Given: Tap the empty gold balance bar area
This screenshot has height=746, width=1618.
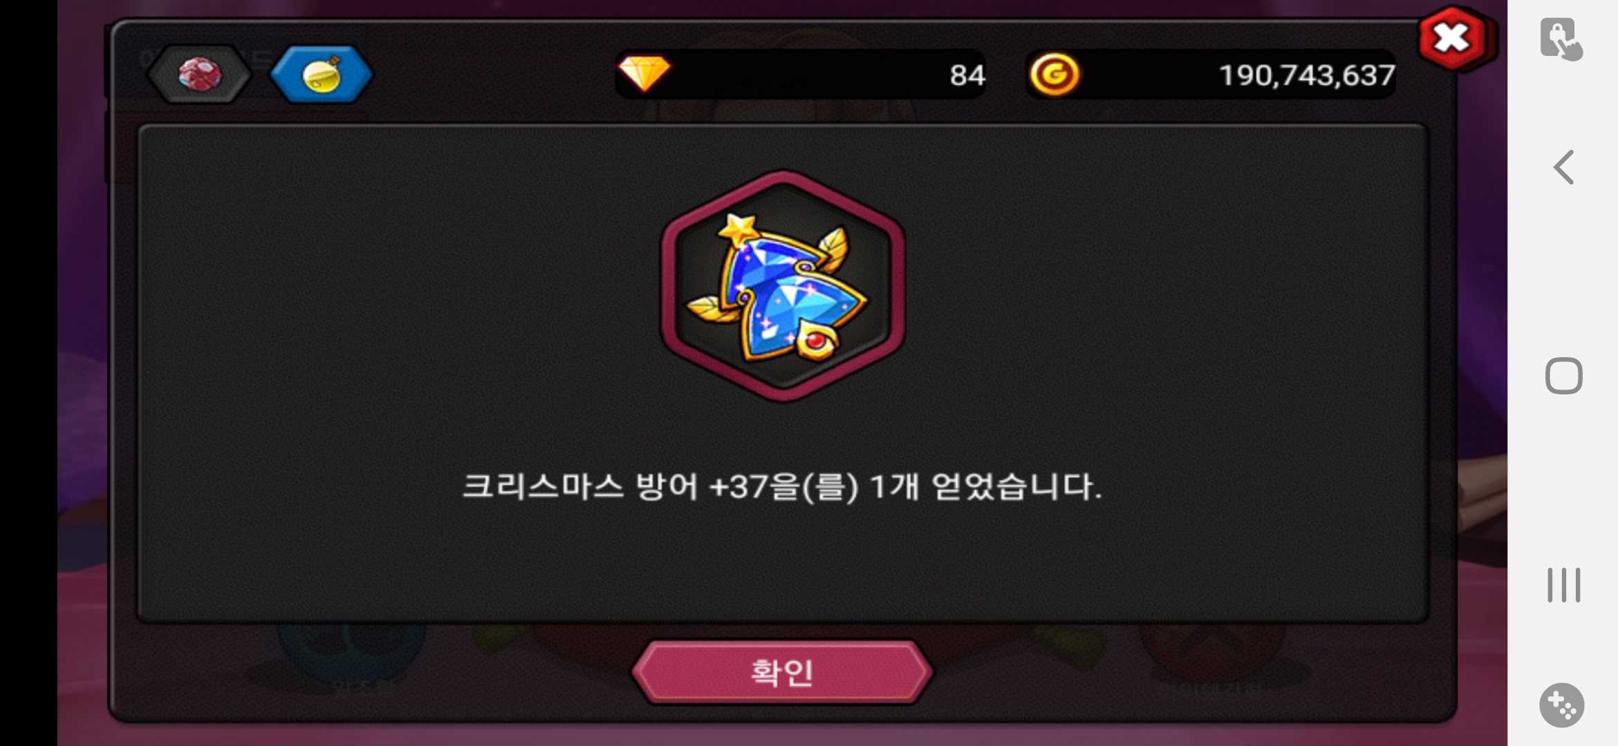Looking at the screenshot, I should [1148, 74].
